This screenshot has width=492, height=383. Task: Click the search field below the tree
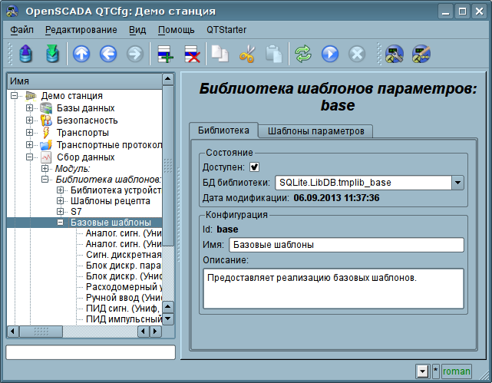click(91, 352)
